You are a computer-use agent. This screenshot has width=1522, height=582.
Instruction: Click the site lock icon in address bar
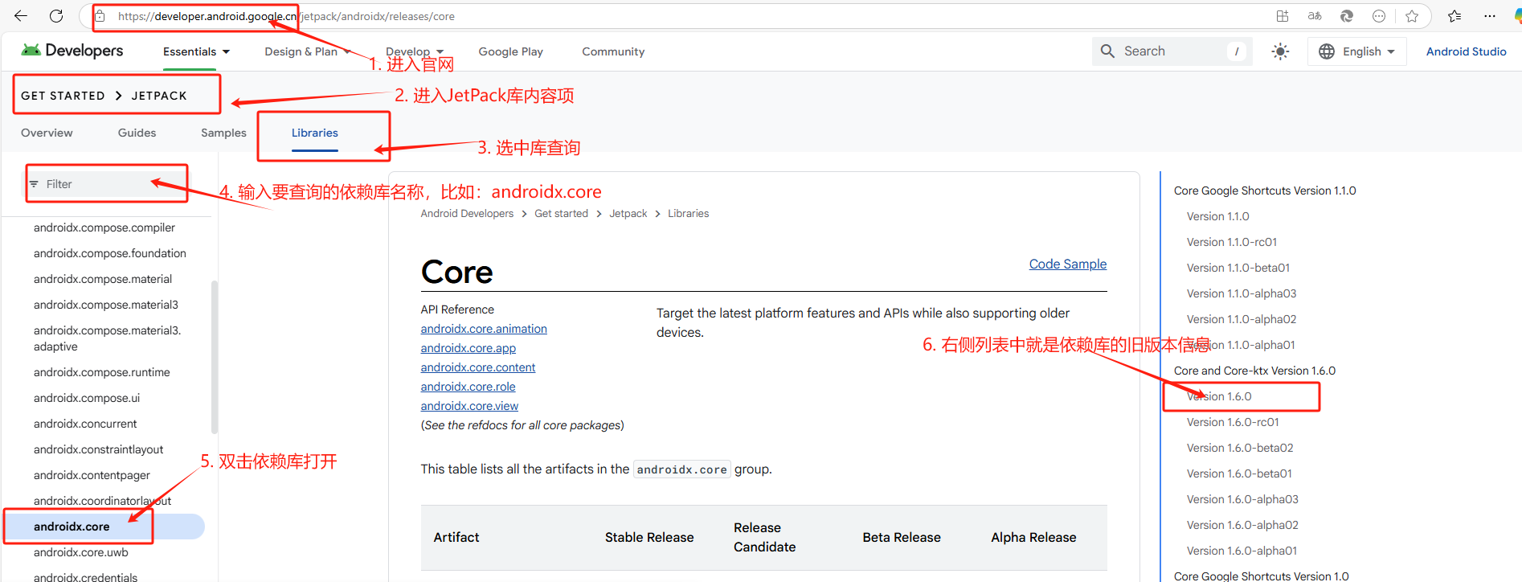[100, 16]
